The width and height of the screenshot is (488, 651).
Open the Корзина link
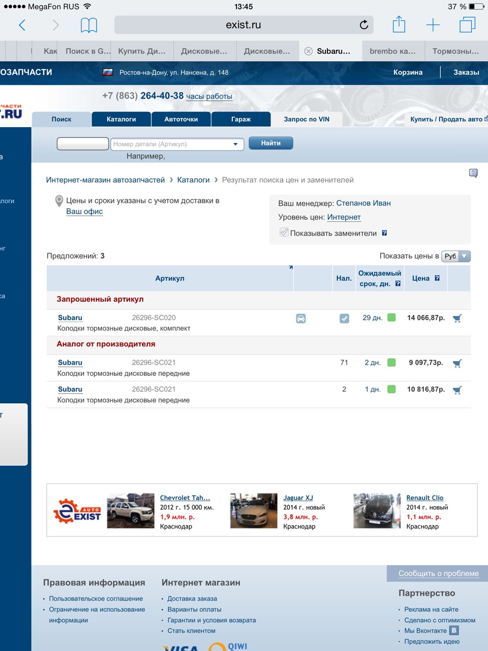(408, 72)
